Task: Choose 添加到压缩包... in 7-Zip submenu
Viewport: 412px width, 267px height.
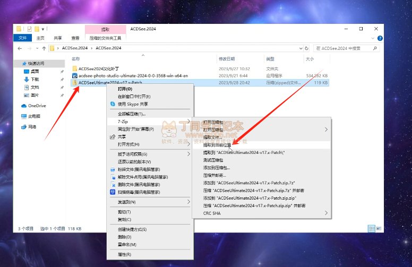Action: point(262,168)
